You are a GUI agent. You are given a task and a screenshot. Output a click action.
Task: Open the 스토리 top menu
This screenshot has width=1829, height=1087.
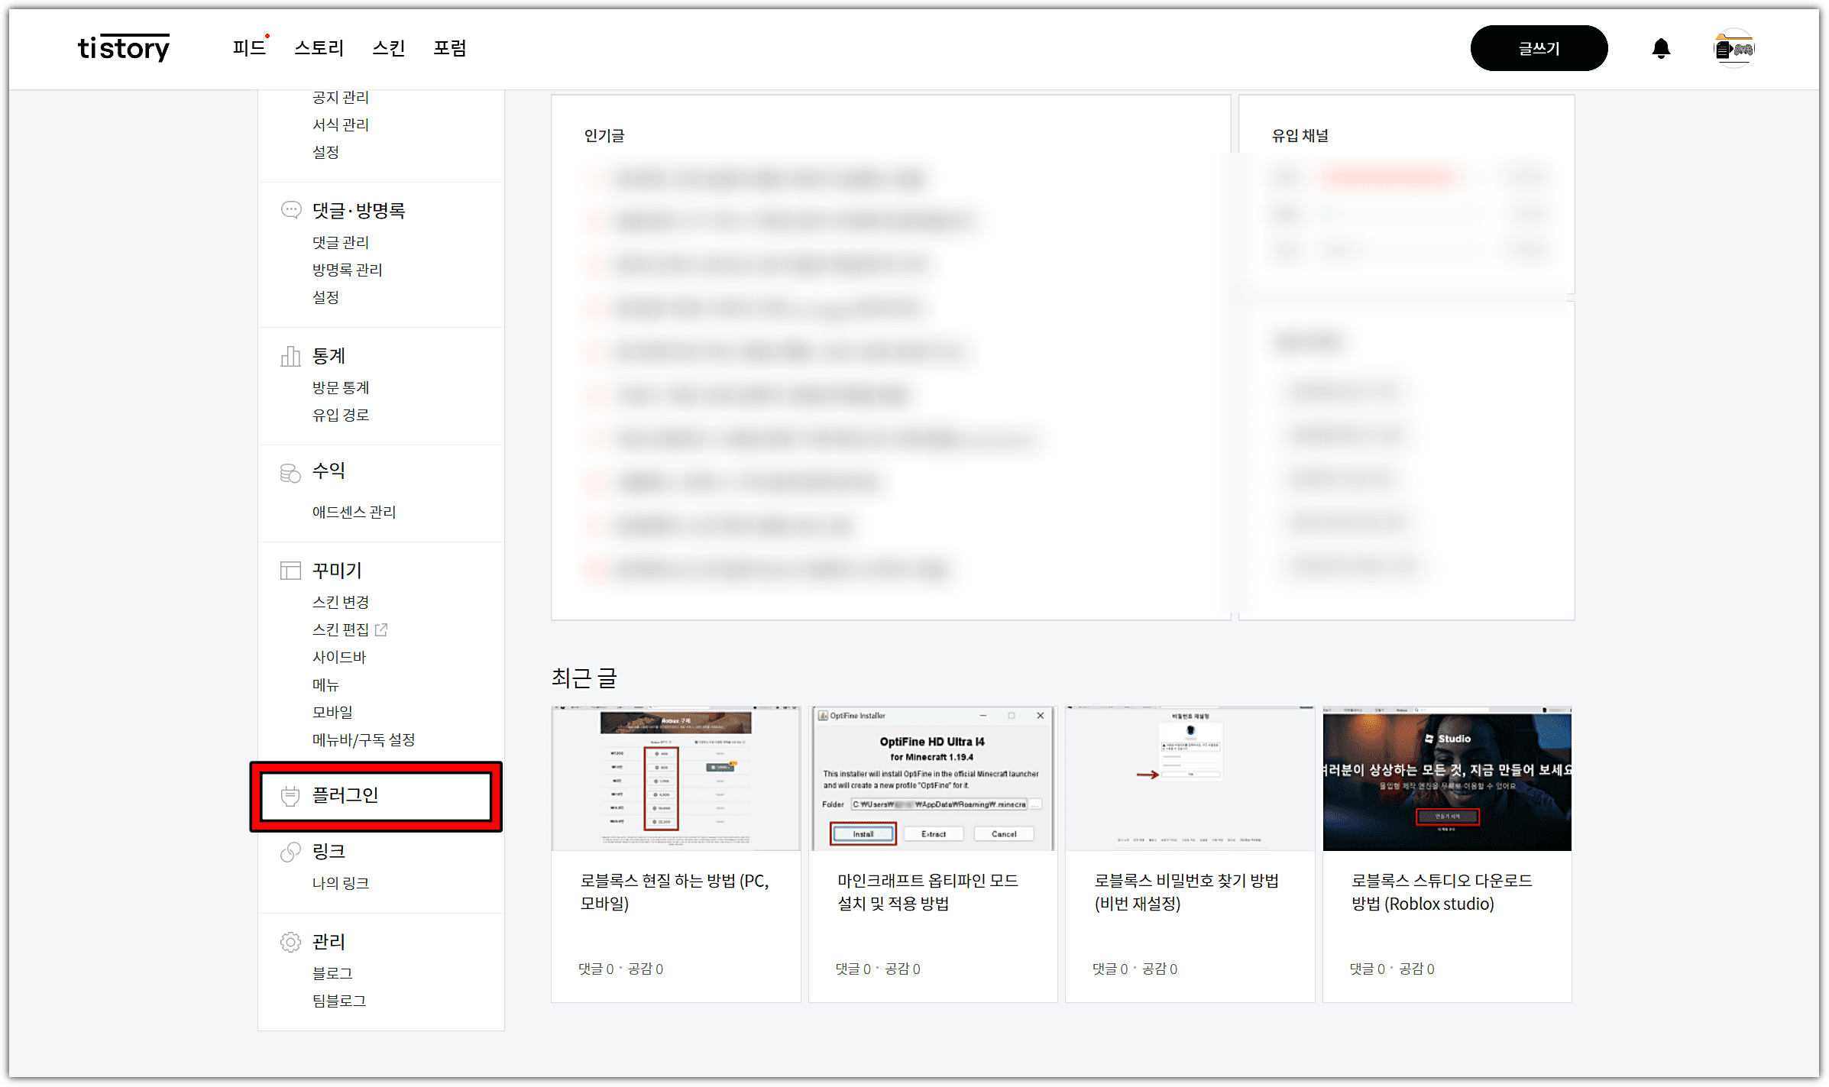tap(319, 48)
